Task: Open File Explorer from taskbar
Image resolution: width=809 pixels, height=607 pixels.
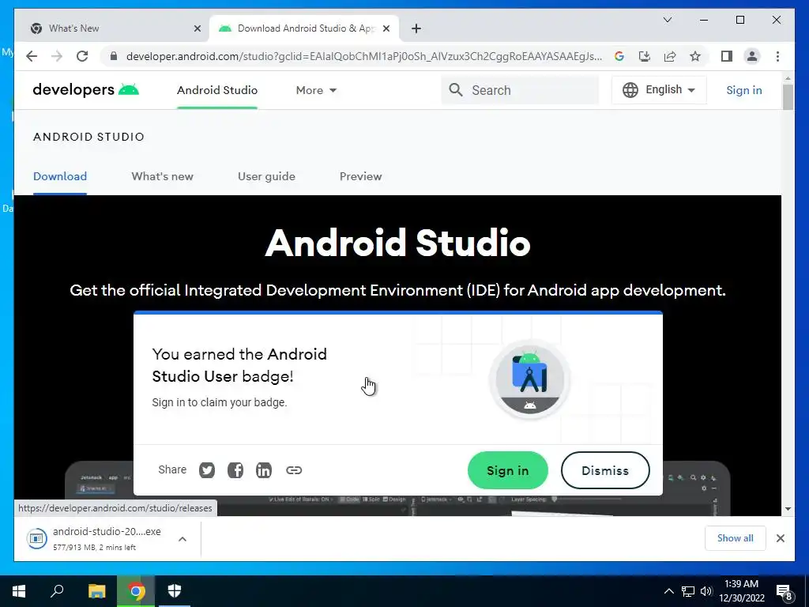Action: pos(96,591)
